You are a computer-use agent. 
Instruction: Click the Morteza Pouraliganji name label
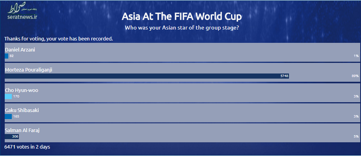[x=29, y=70]
